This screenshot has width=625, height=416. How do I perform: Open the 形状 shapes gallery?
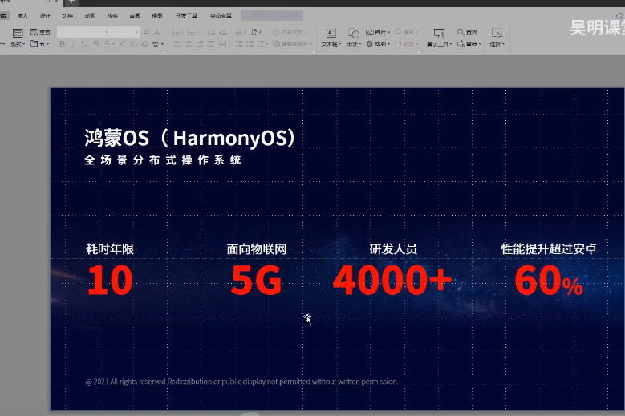coord(354,38)
